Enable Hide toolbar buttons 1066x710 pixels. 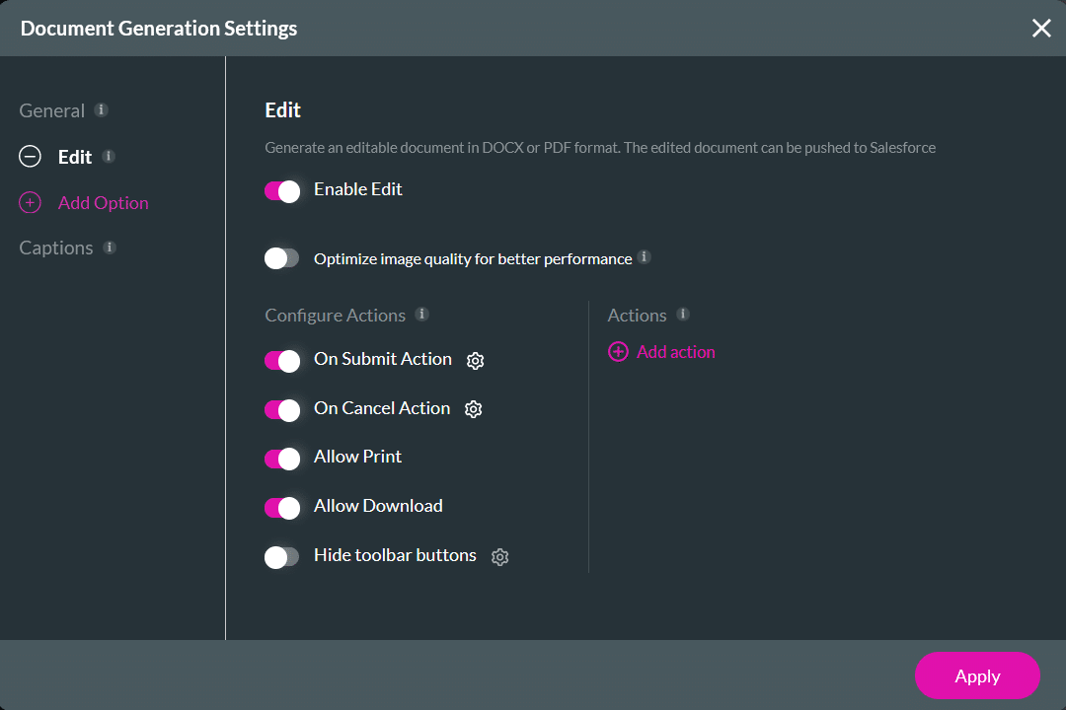281,556
